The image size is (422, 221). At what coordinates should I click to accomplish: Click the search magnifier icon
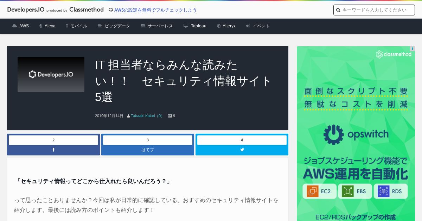[x=338, y=10]
